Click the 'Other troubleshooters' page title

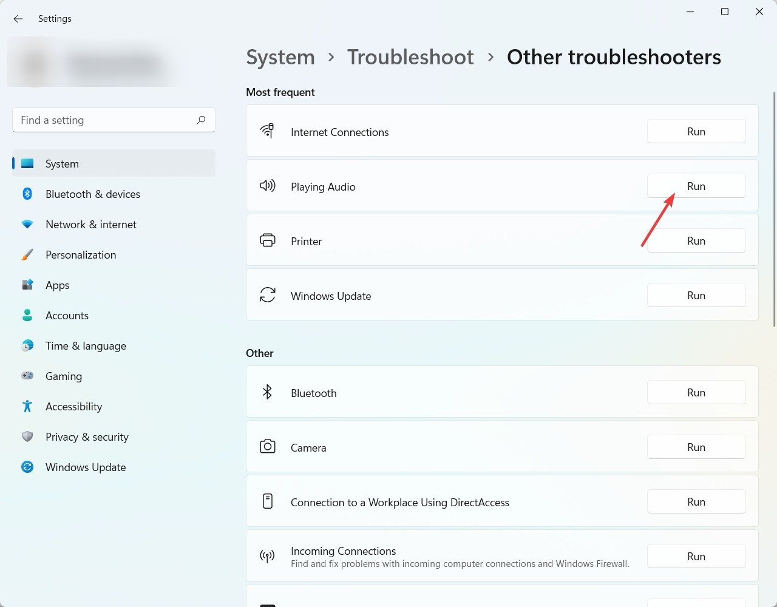pyautogui.click(x=614, y=57)
